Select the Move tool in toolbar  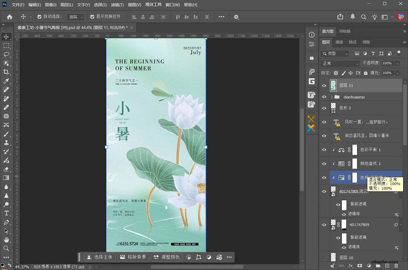(x=6, y=37)
